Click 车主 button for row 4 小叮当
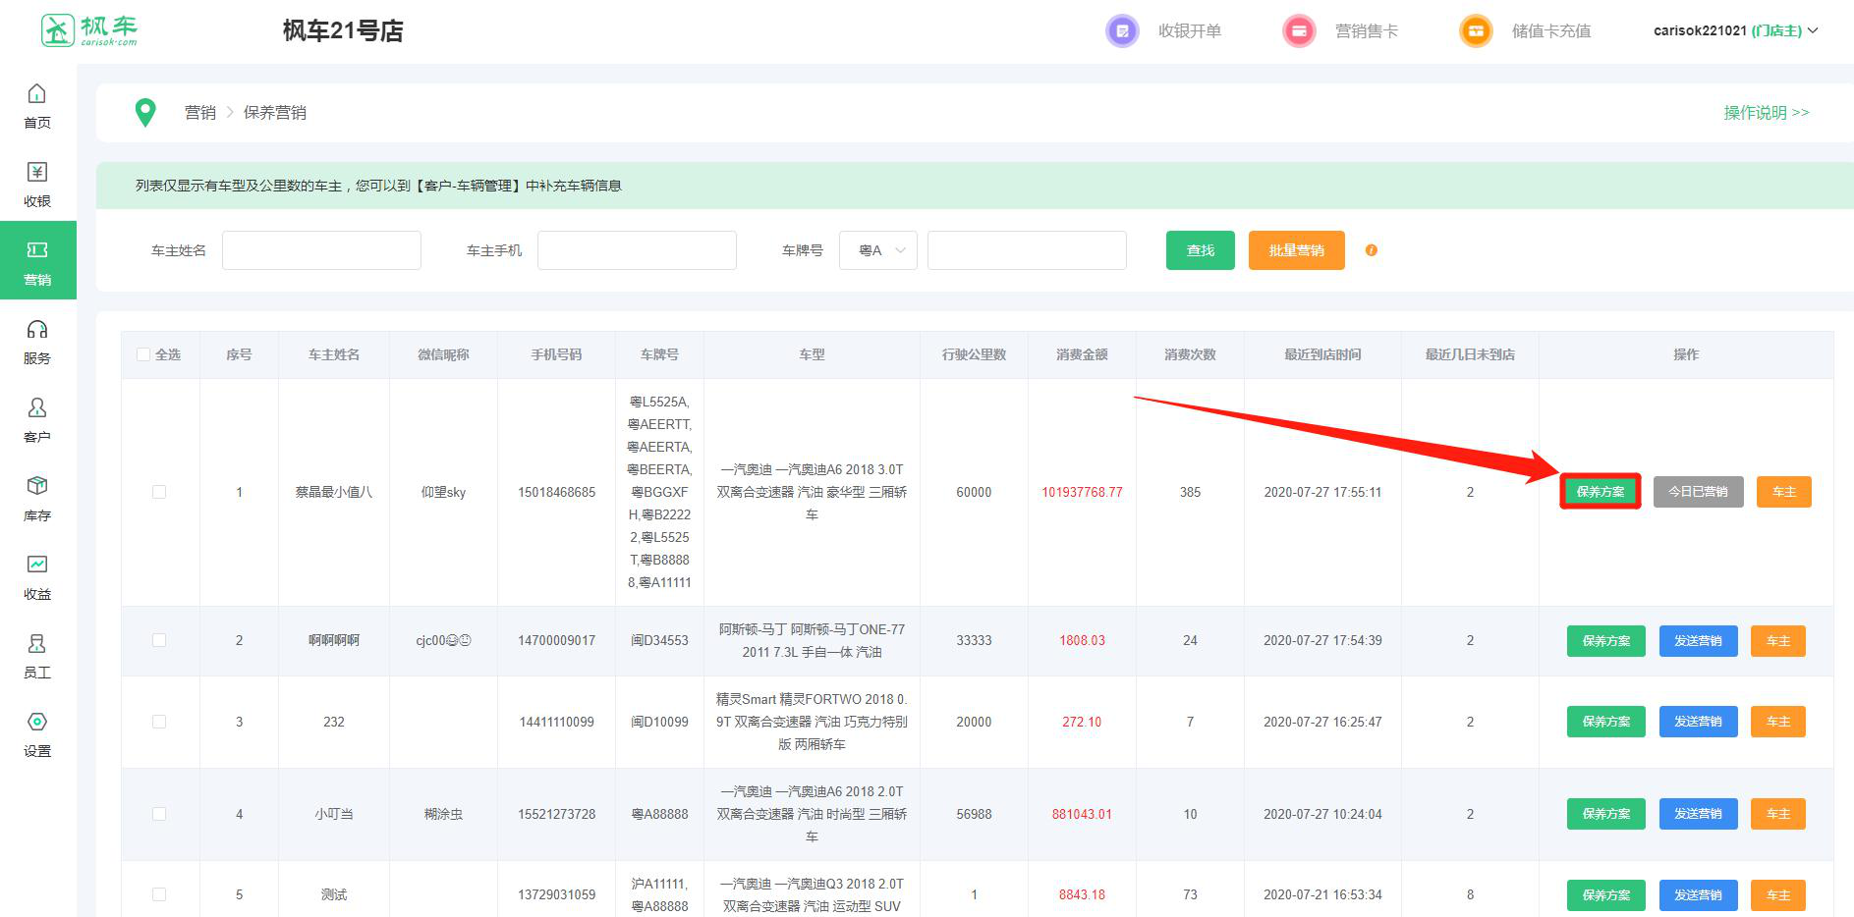Screen dimensions: 1854x917 pyautogui.click(x=1778, y=814)
